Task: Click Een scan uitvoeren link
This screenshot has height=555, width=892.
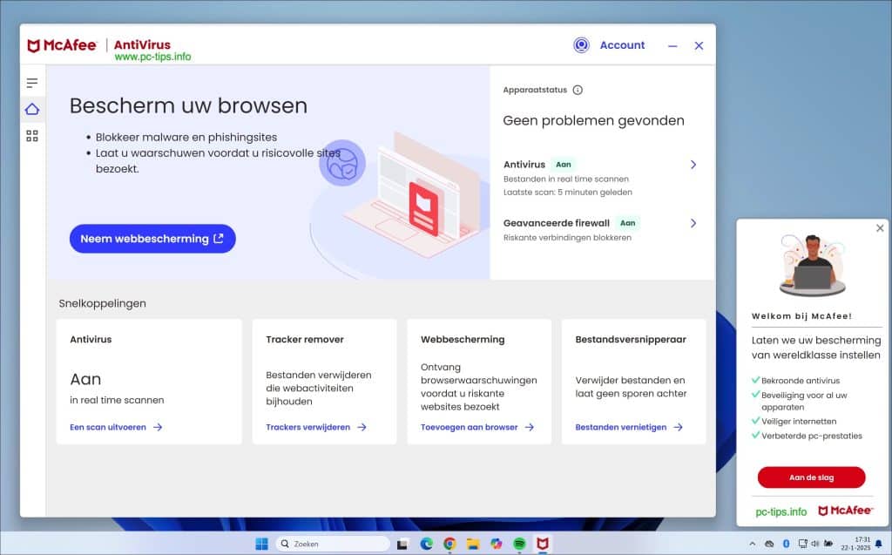Action: (x=107, y=427)
